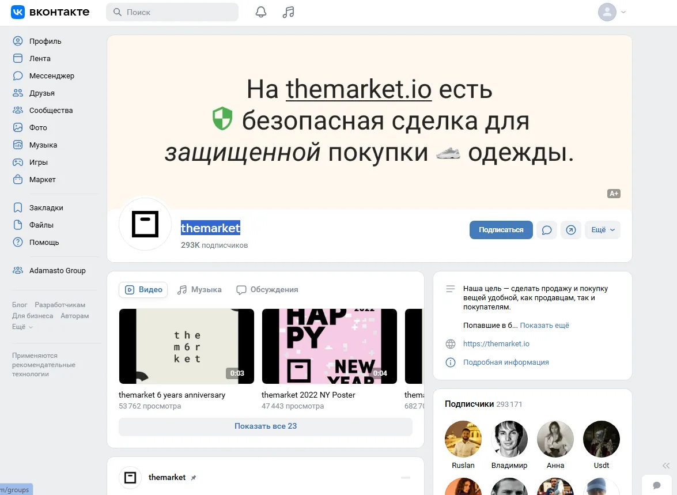677x495 pixels.
Task: Click Подробная информация link
Action: point(506,362)
